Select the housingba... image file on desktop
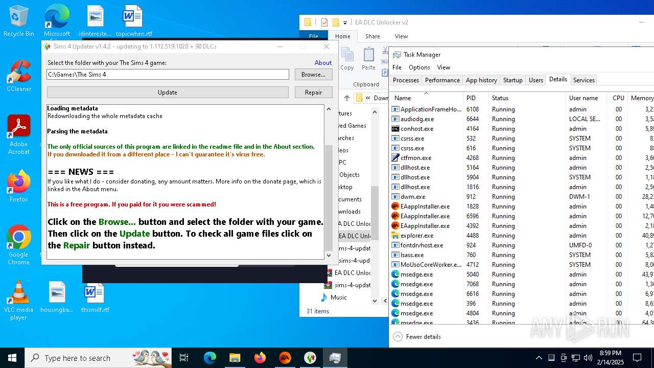This screenshot has width=654, height=368. [x=57, y=297]
